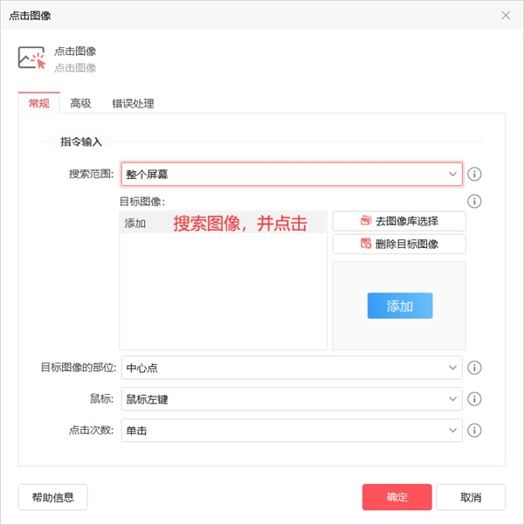Click the 点击图像 command icon in header
The image size is (524, 525).
[x=31, y=58]
